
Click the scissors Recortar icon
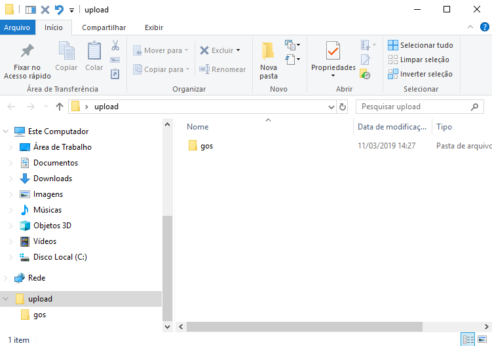click(115, 45)
